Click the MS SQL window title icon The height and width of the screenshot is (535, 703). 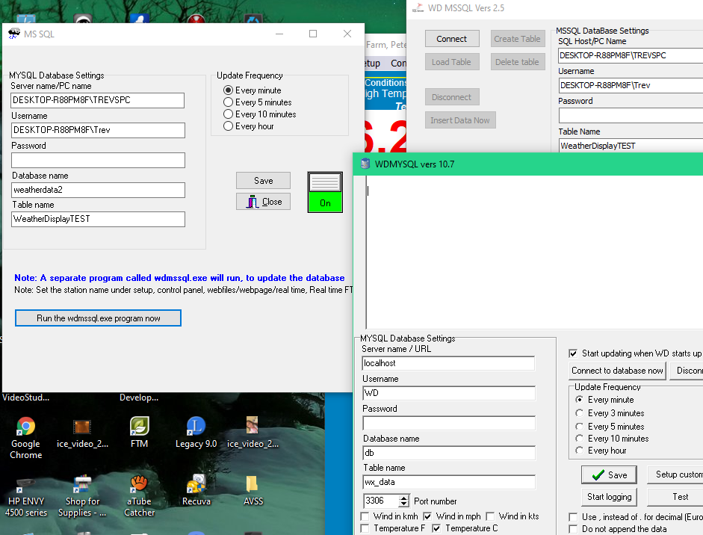coord(14,34)
